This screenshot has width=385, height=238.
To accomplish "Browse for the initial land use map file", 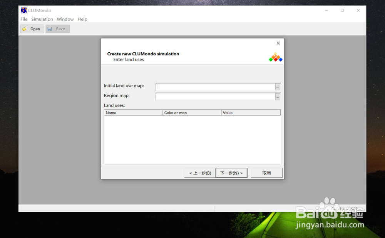I will [278, 87].
